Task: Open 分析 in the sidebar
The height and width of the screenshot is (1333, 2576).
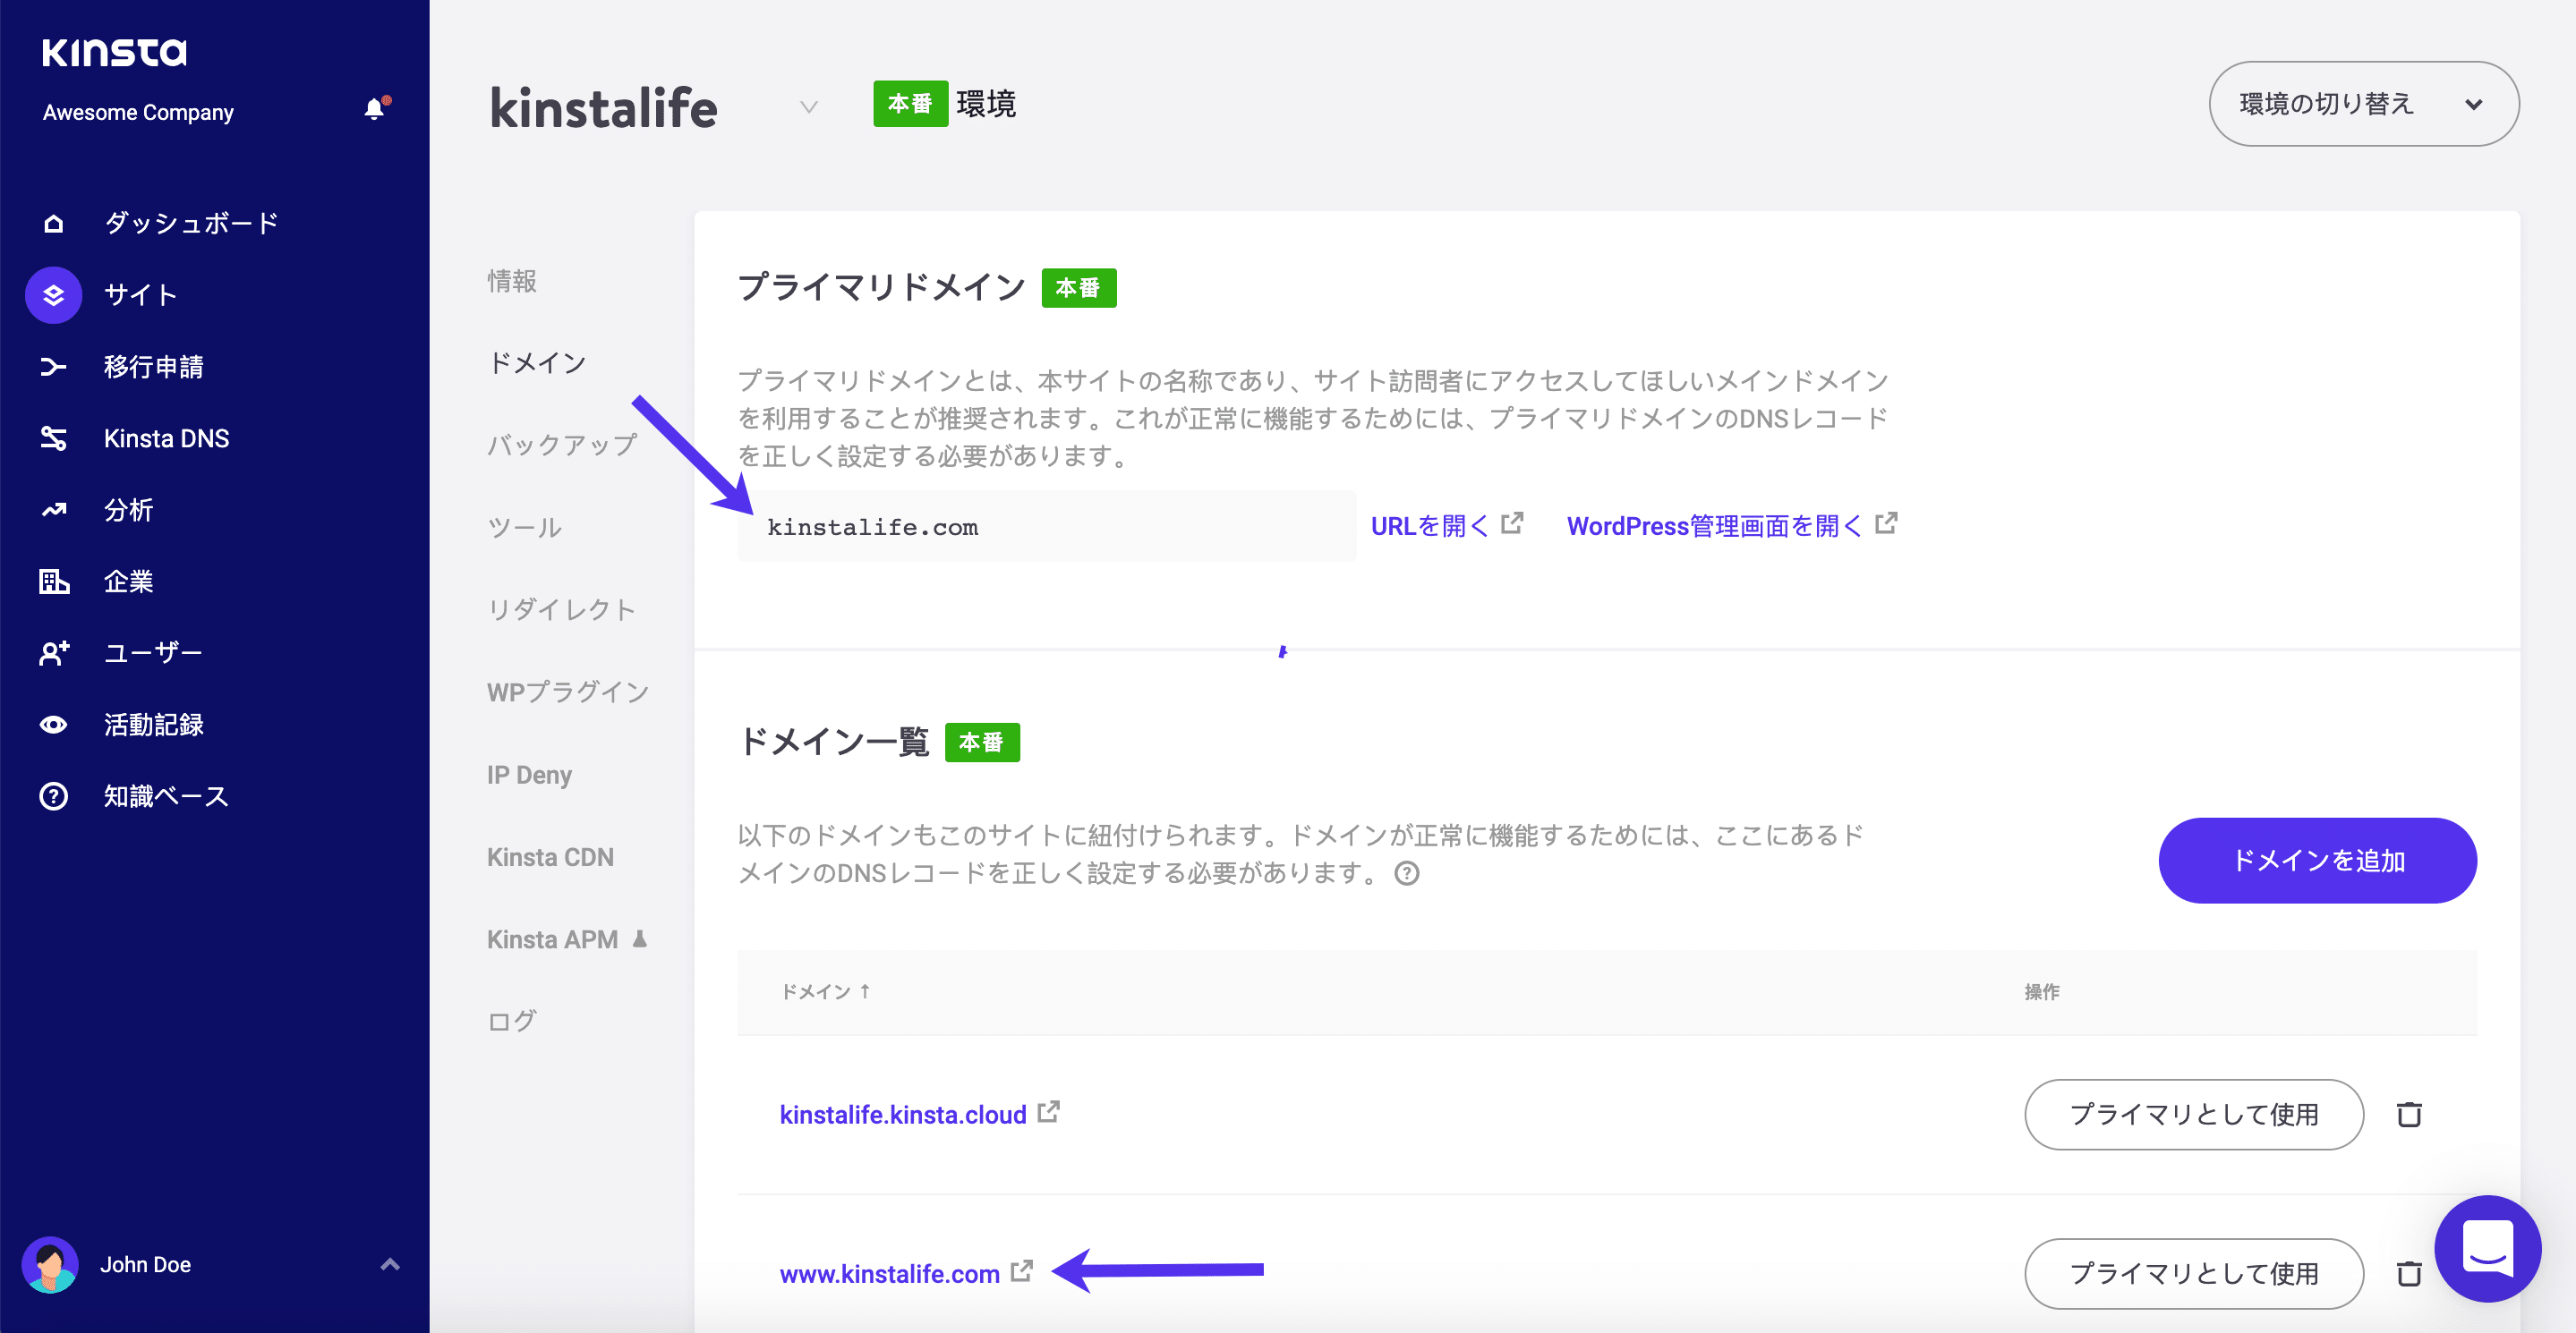Action: tap(129, 511)
